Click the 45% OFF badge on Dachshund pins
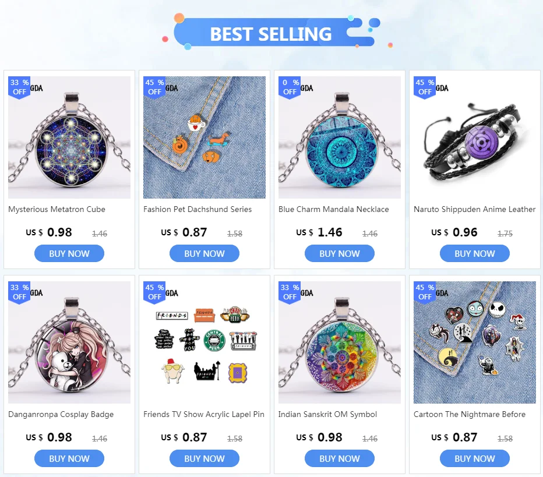Screen dimensions: 543x477 coord(154,87)
